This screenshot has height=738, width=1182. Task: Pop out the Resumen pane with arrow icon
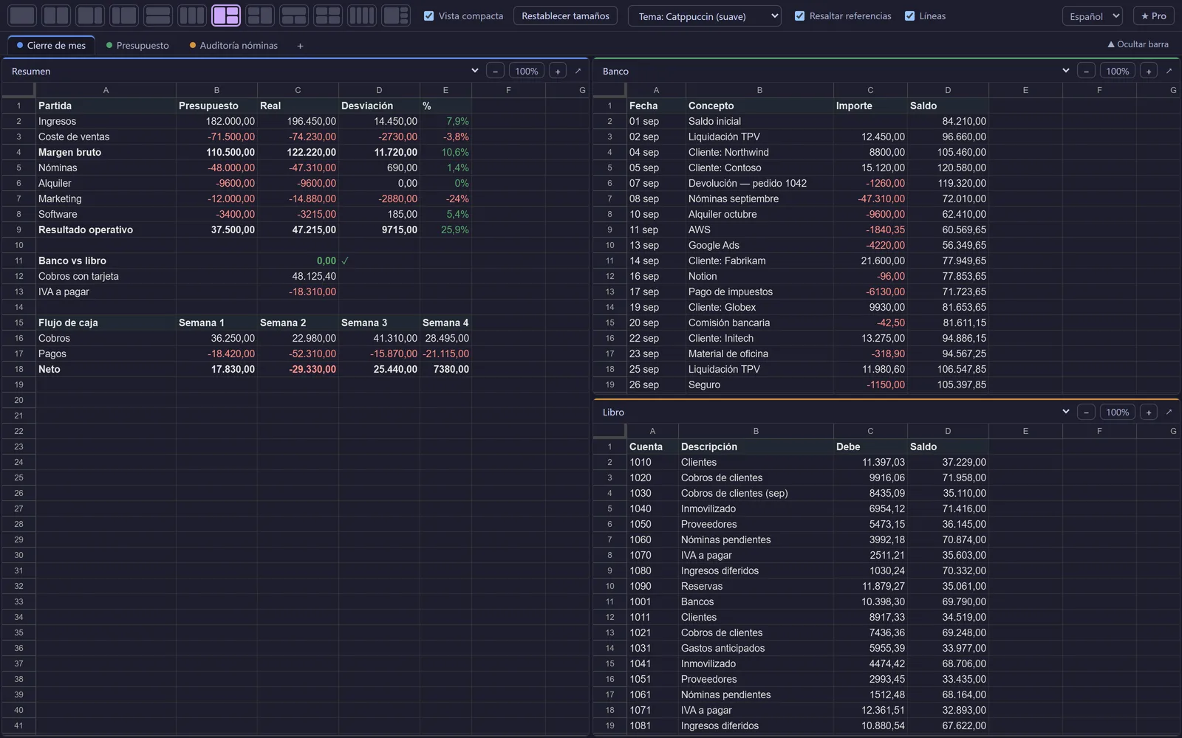click(x=578, y=71)
